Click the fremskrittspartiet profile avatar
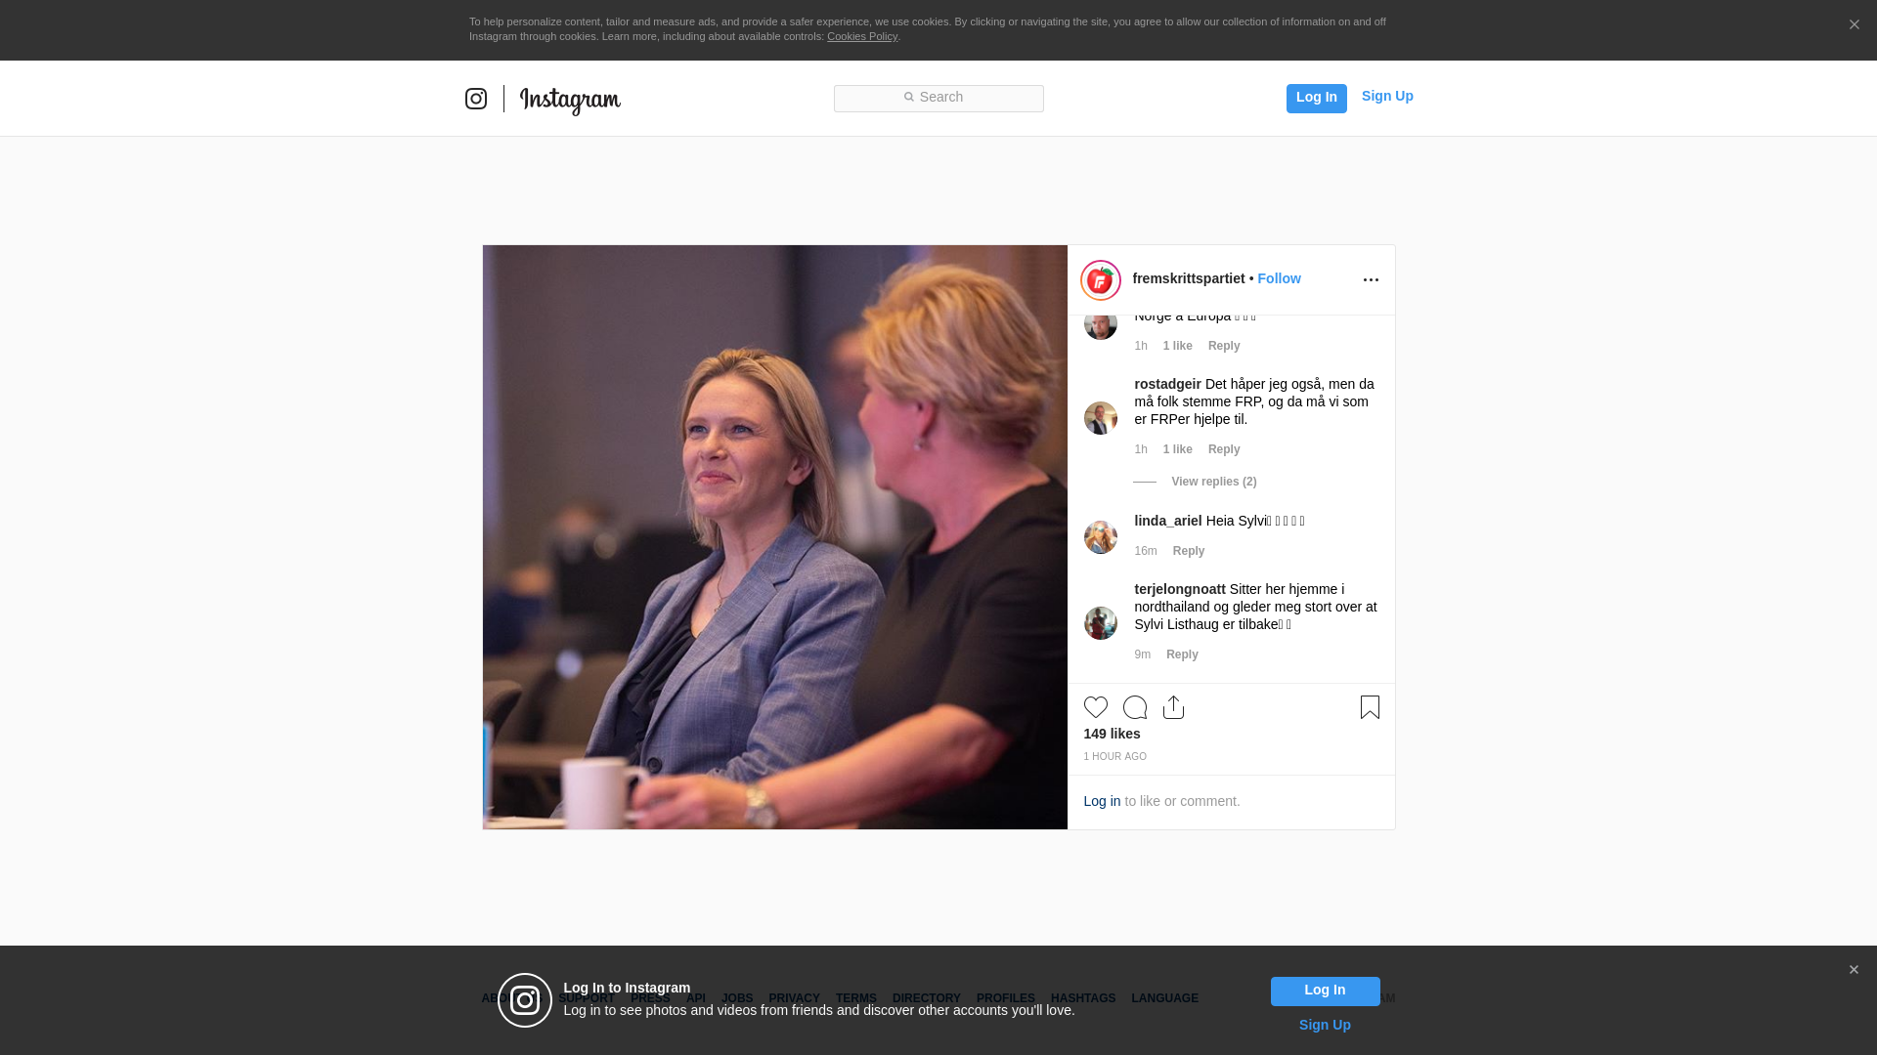1877x1055 pixels. (x=1101, y=280)
